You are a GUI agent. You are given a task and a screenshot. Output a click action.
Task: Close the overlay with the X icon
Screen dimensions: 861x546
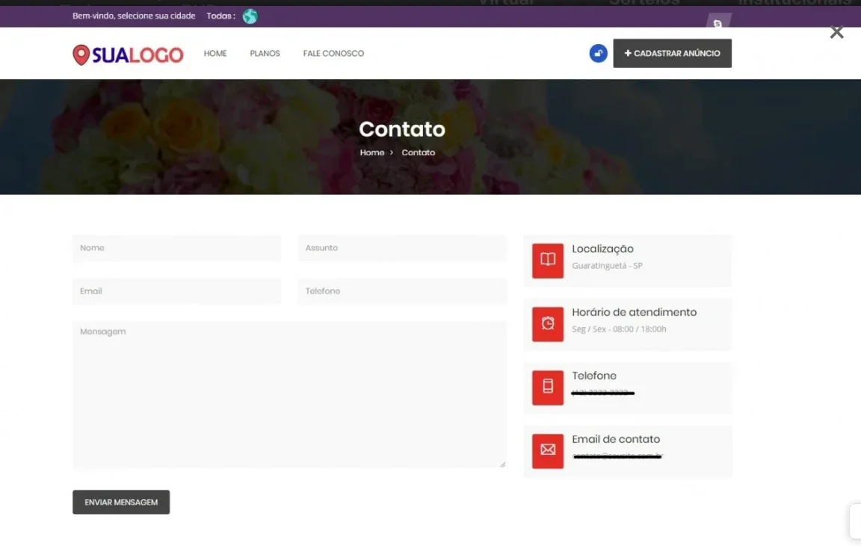pyautogui.click(x=836, y=32)
